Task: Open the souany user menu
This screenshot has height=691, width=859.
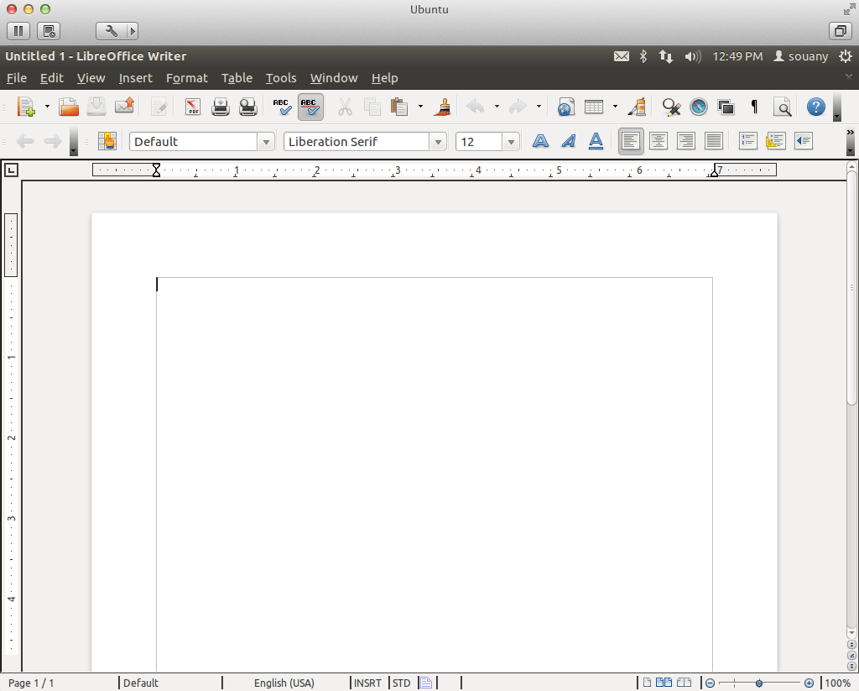Action: [800, 56]
